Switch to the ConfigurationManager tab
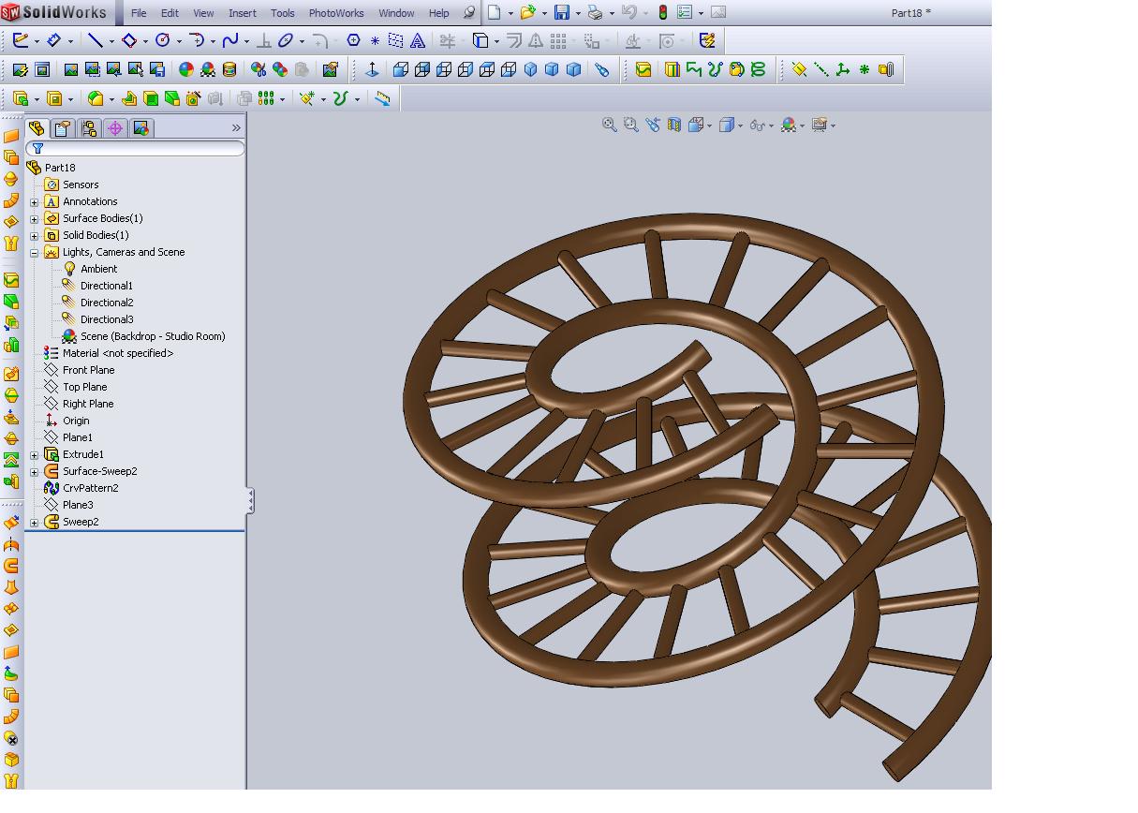Viewport: 1138px width, 813px height. coord(89,128)
